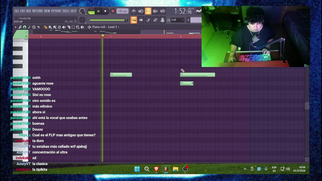Expand the piano roll menu arrow

coord(16,27)
